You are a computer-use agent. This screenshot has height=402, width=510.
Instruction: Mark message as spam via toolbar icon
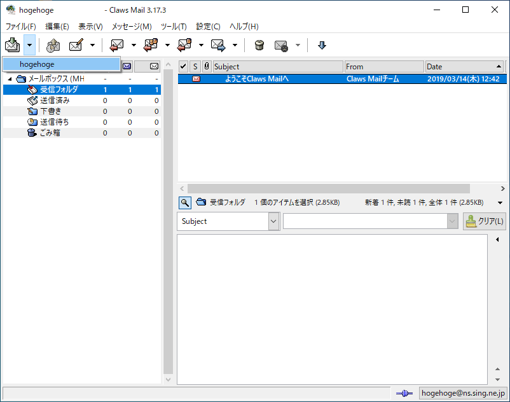pos(281,45)
